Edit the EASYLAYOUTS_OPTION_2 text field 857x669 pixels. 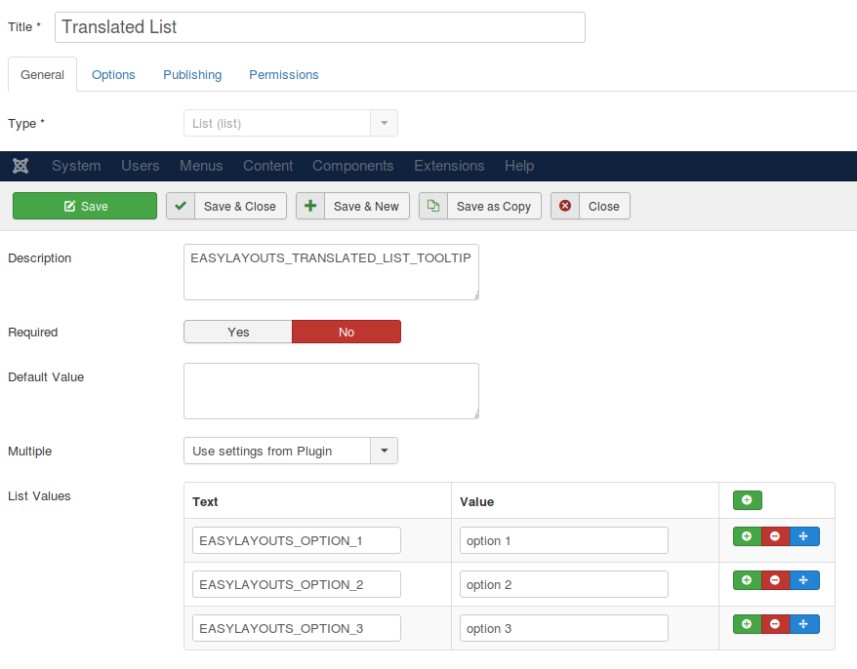coord(296,584)
